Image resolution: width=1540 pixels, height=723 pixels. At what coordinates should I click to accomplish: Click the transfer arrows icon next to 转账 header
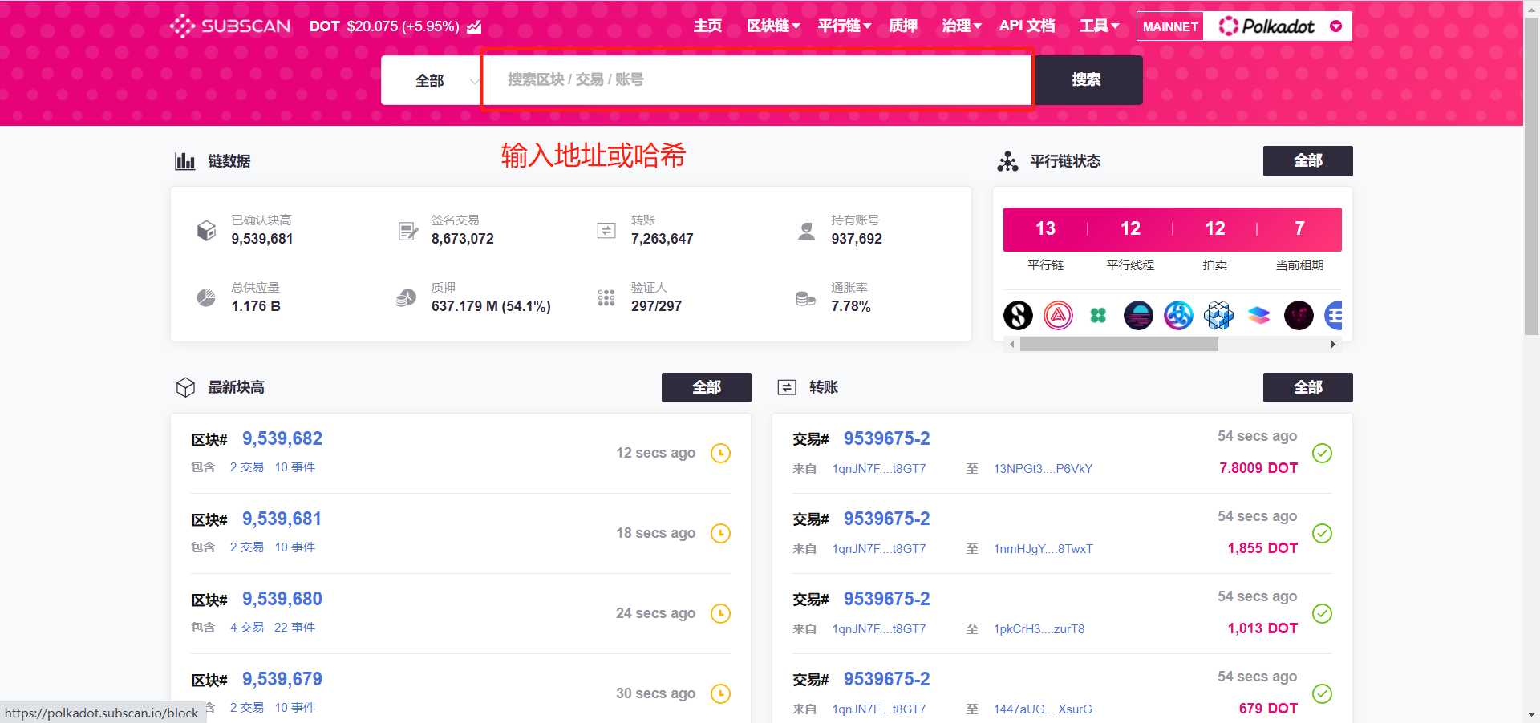point(787,387)
